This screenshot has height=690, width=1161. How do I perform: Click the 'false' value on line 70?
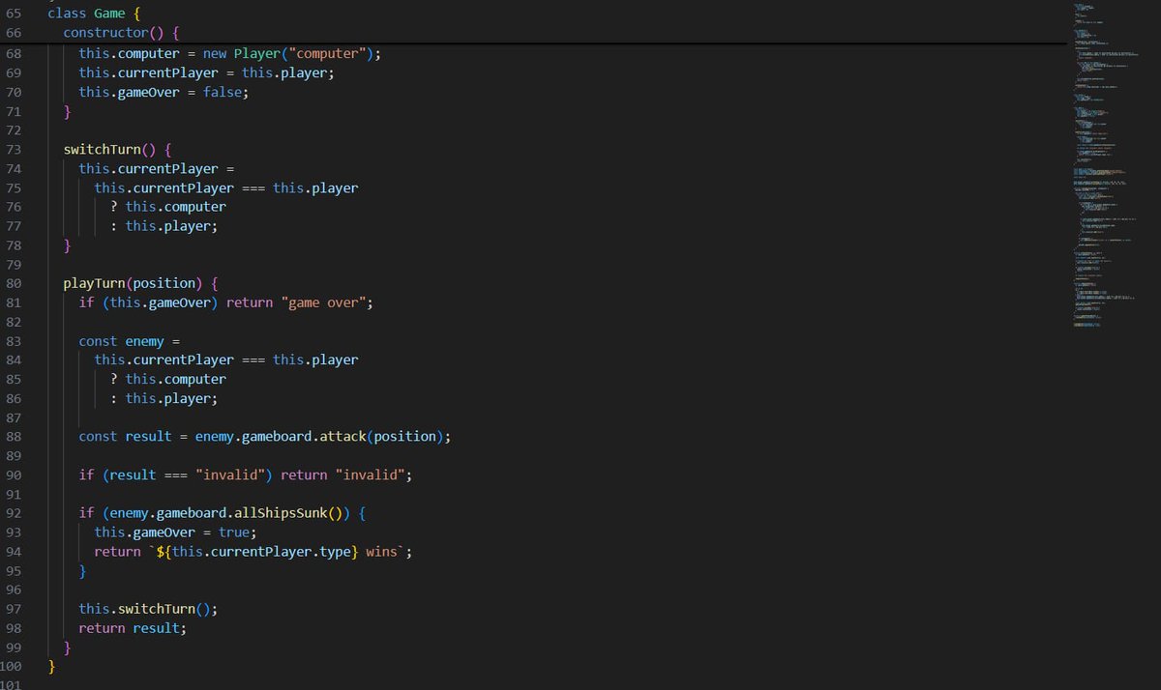pyautogui.click(x=223, y=92)
